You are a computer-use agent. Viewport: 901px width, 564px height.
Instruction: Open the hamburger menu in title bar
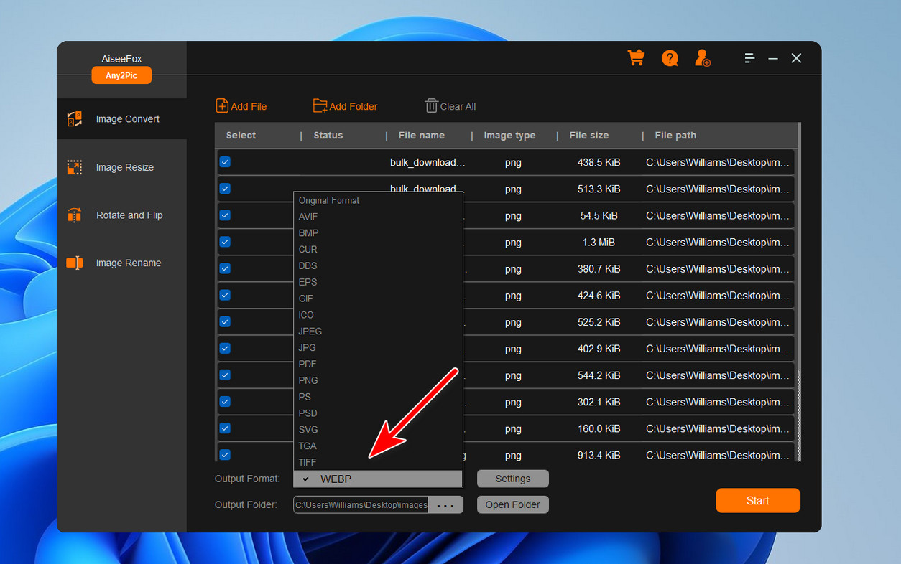[x=749, y=58]
